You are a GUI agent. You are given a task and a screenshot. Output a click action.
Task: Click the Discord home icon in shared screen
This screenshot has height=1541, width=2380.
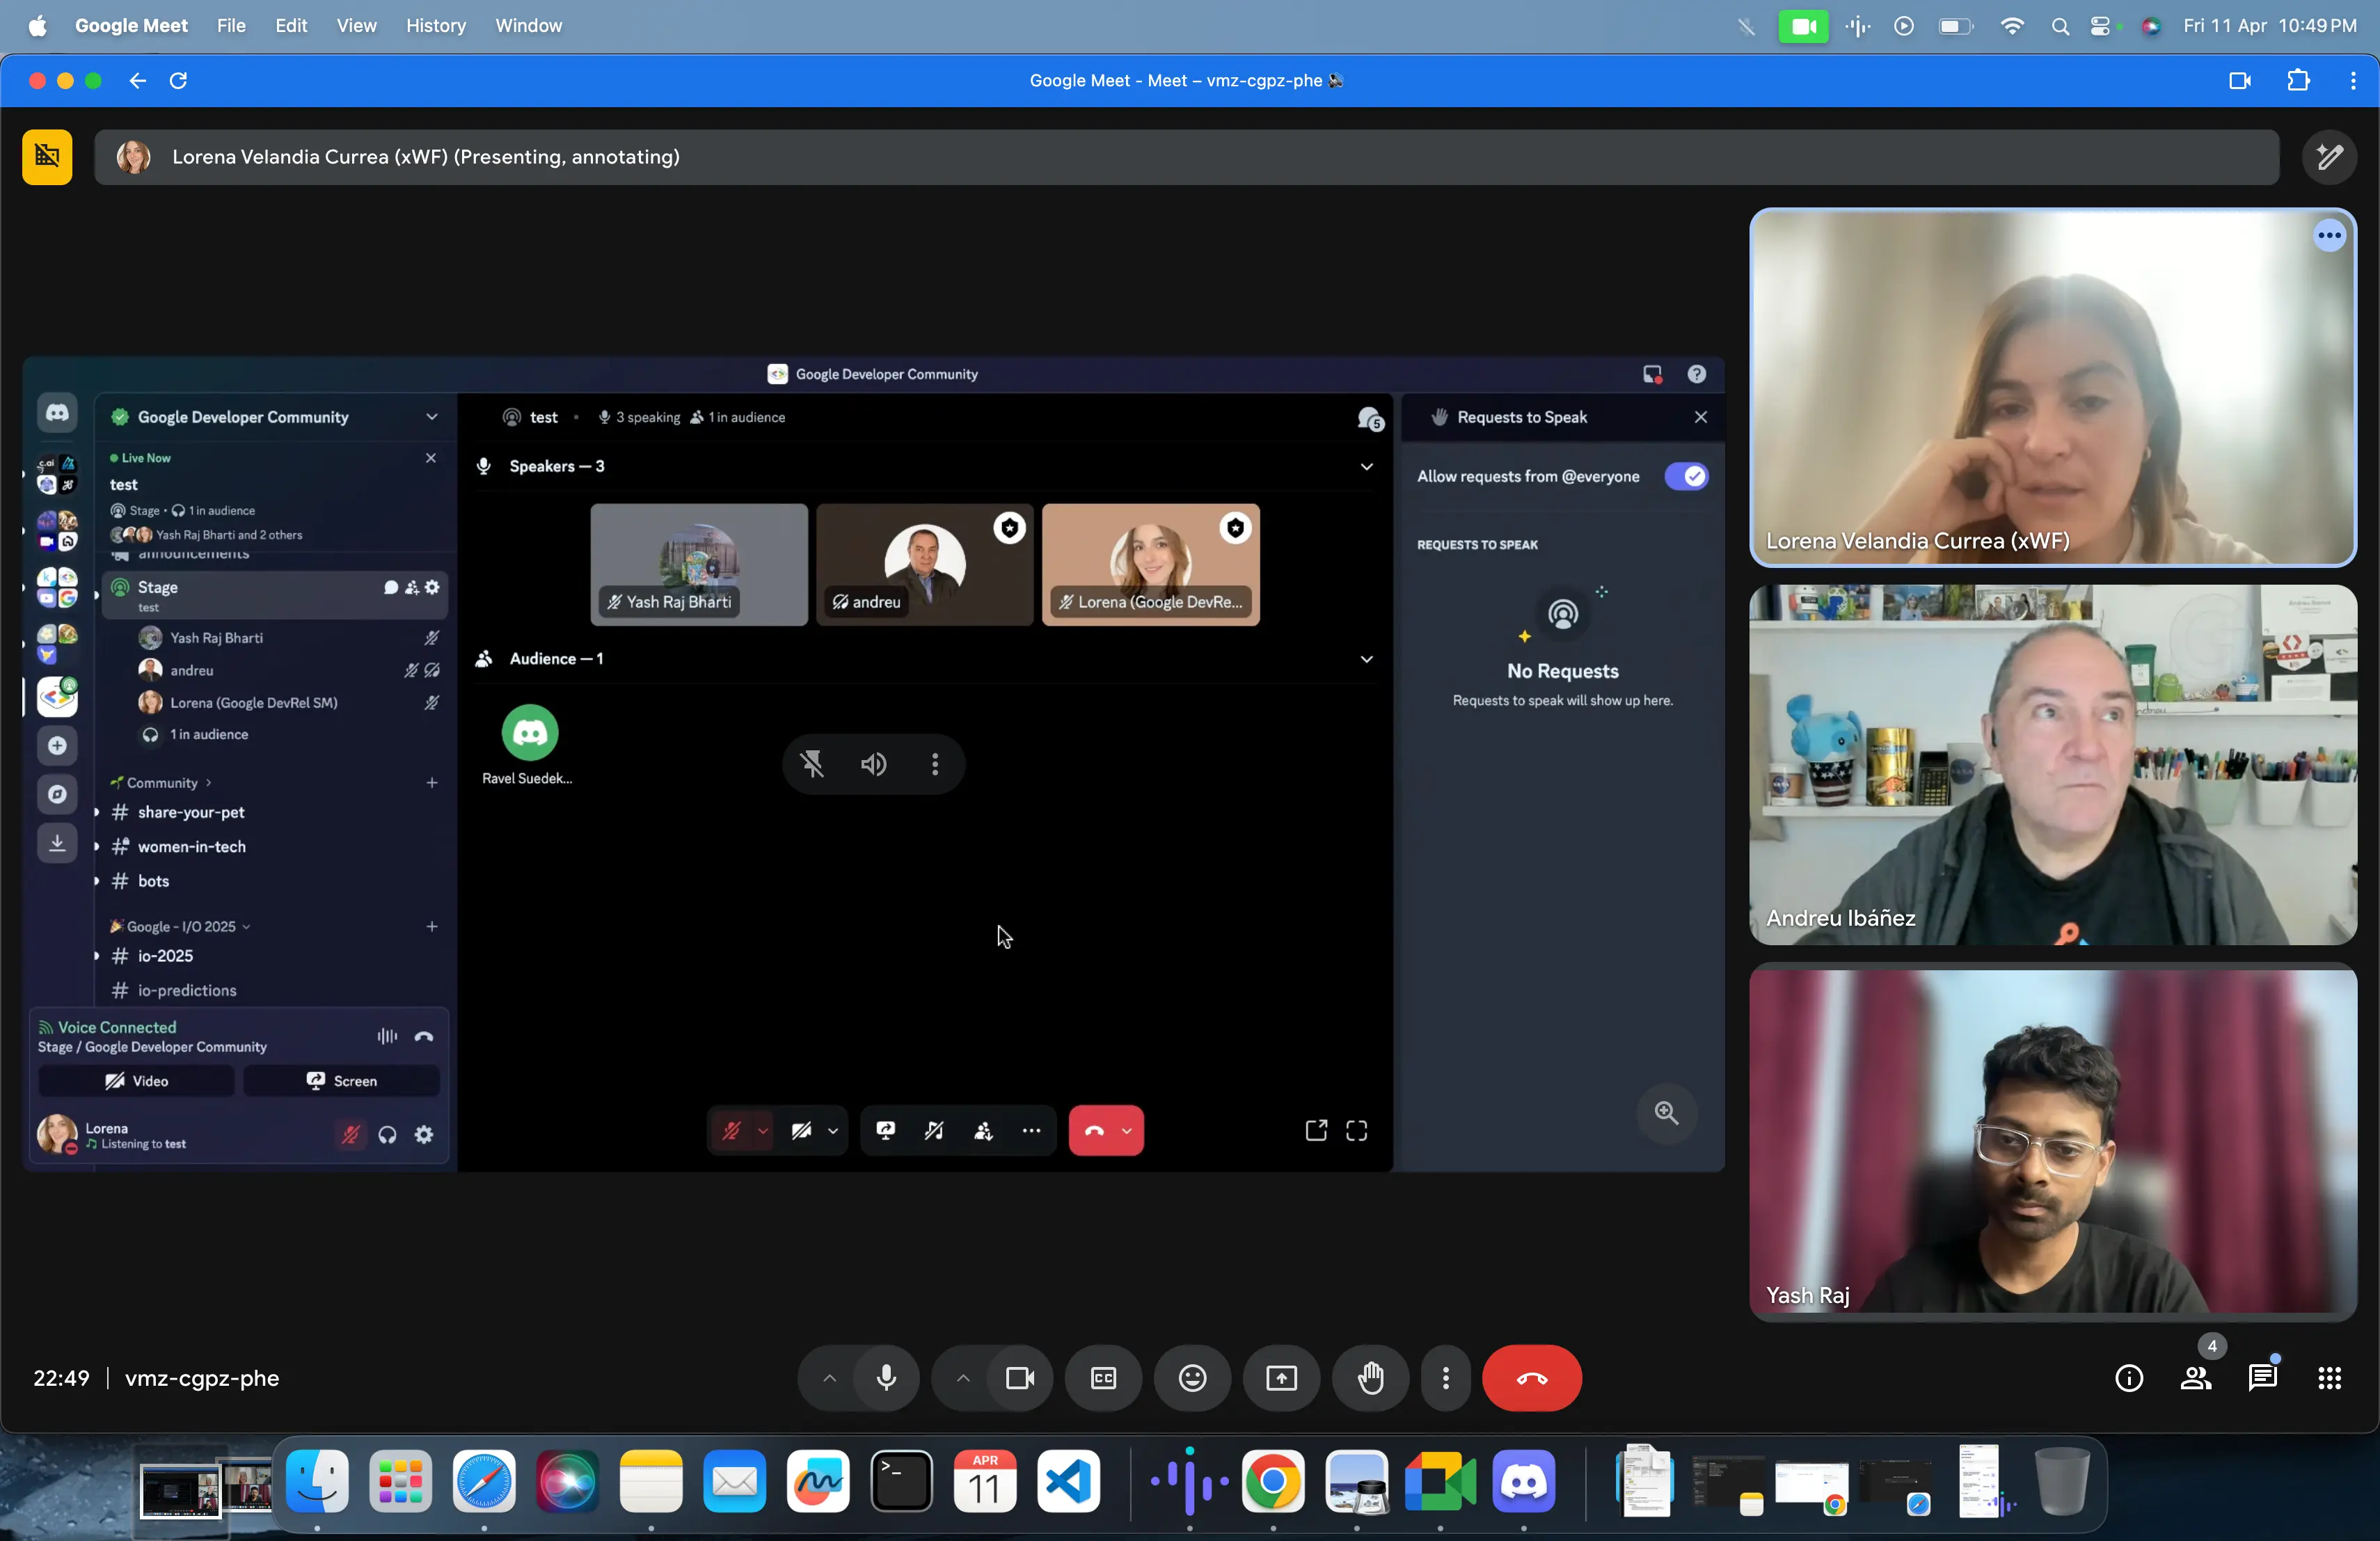coord(57,413)
